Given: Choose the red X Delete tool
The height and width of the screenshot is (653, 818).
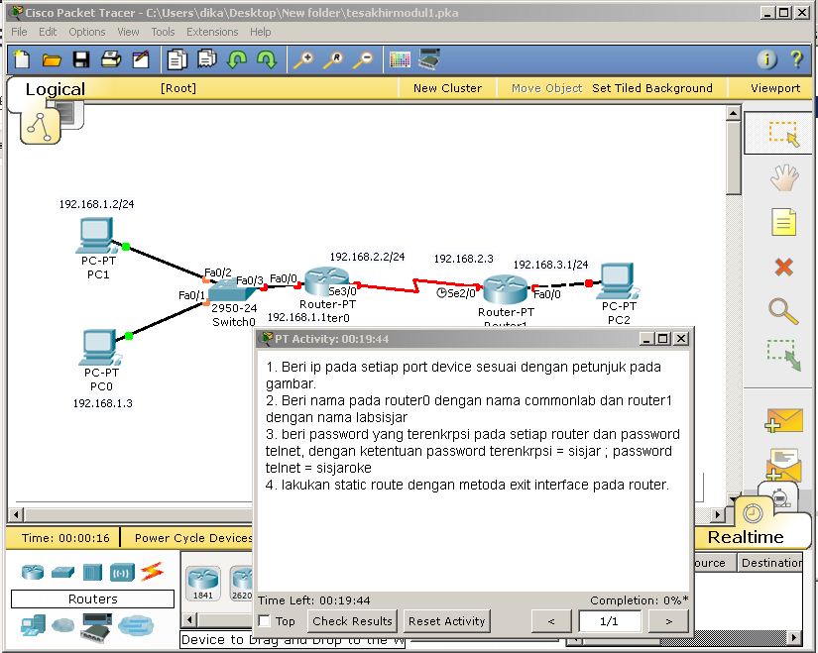Looking at the screenshot, I should coord(783,267).
